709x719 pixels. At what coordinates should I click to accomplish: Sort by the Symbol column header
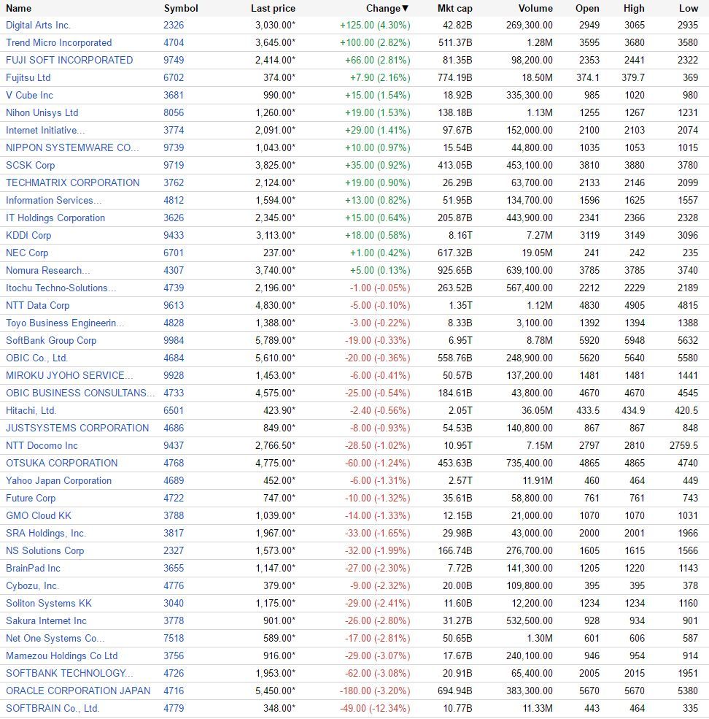click(181, 8)
